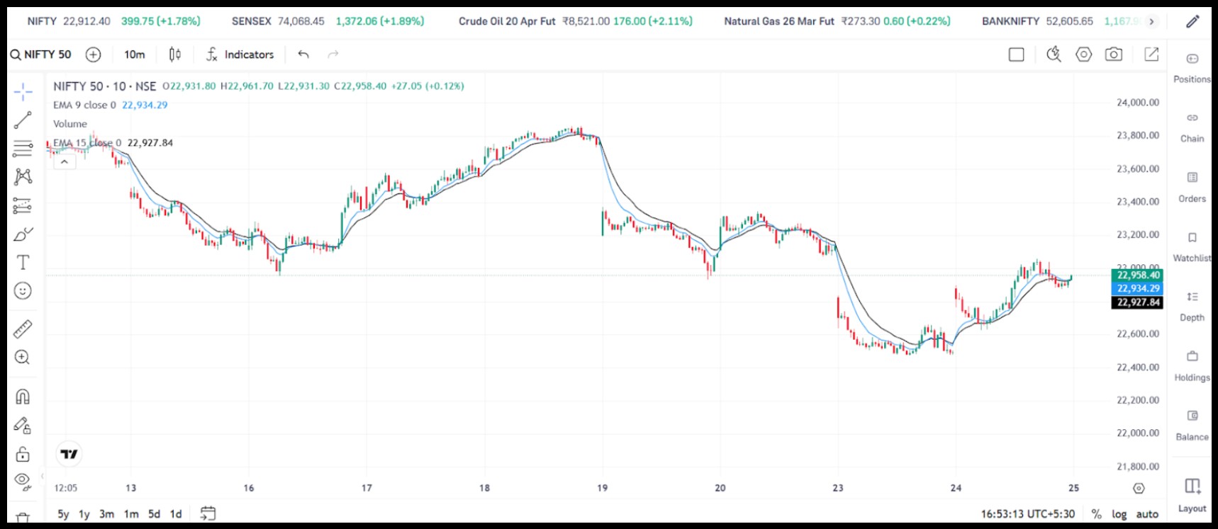Open the candlestick chart style menu

[175, 55]
